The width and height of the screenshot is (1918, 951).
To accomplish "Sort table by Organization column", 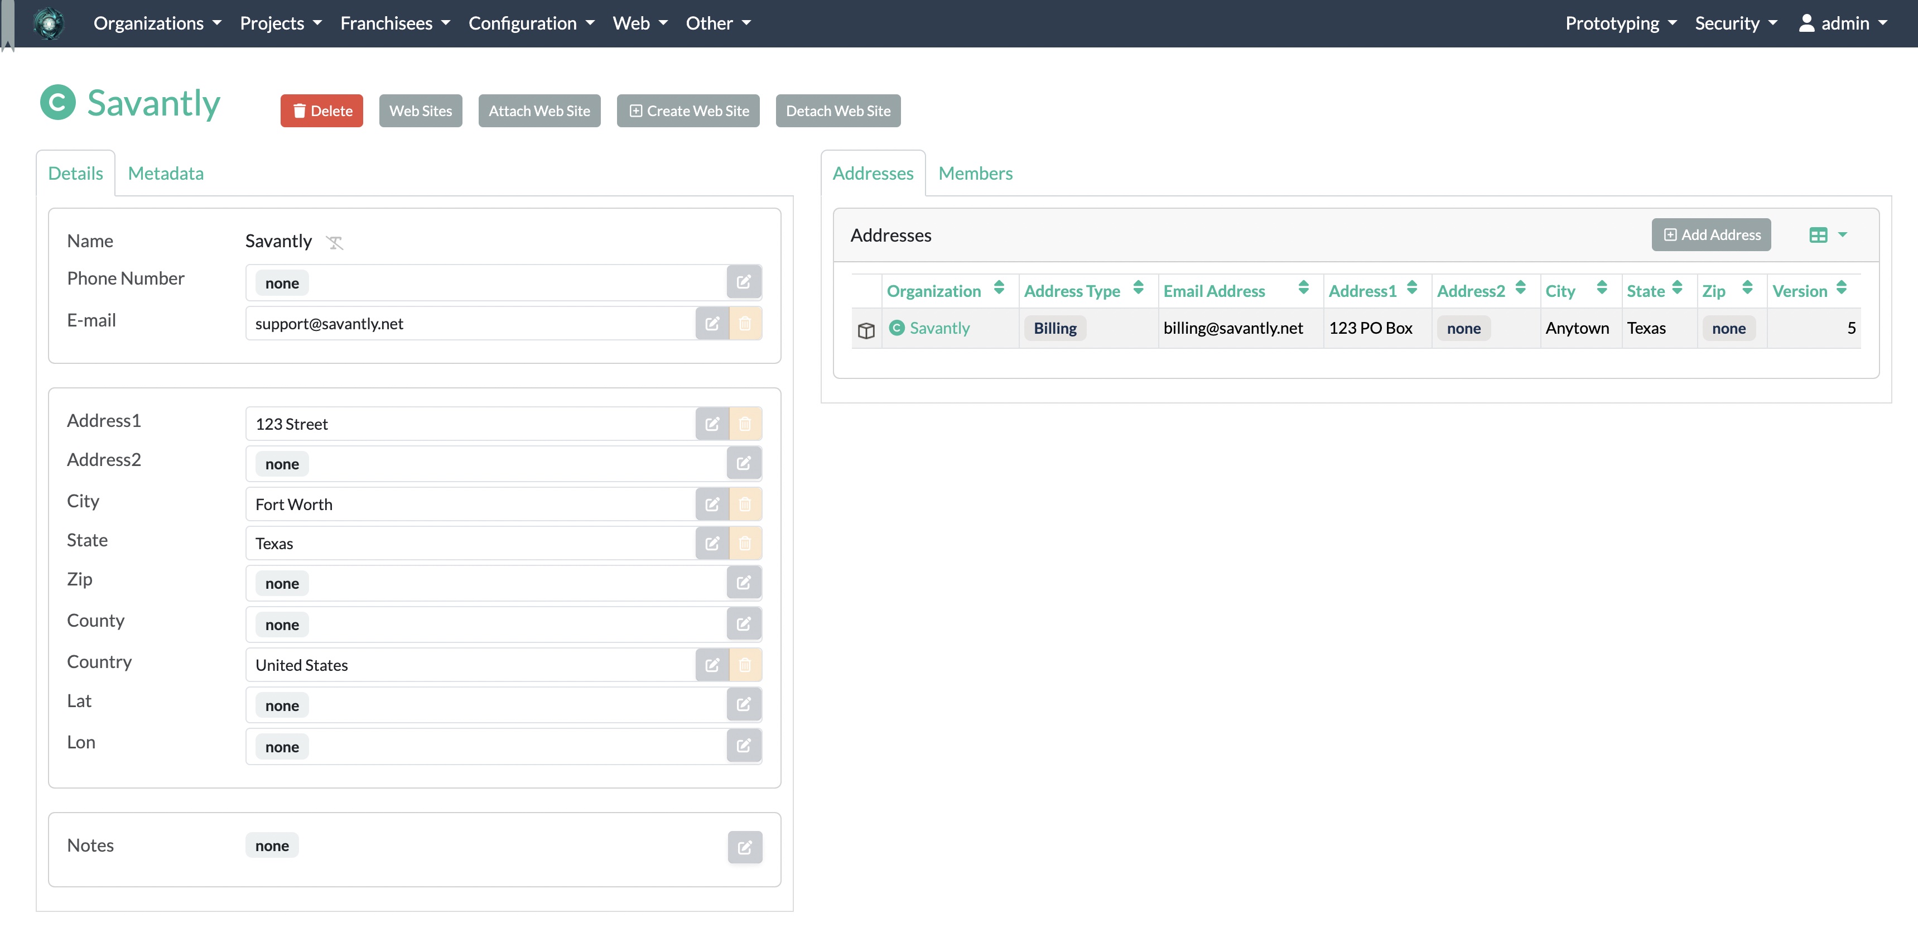I will tap(999, 287).
